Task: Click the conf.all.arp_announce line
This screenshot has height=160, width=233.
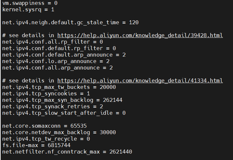Action: 57,68
